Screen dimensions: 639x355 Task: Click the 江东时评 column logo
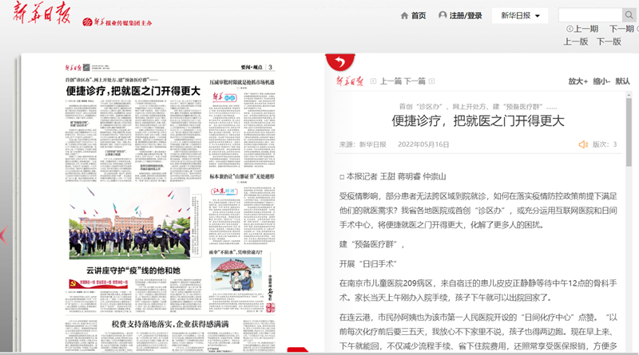click(224, 191)
